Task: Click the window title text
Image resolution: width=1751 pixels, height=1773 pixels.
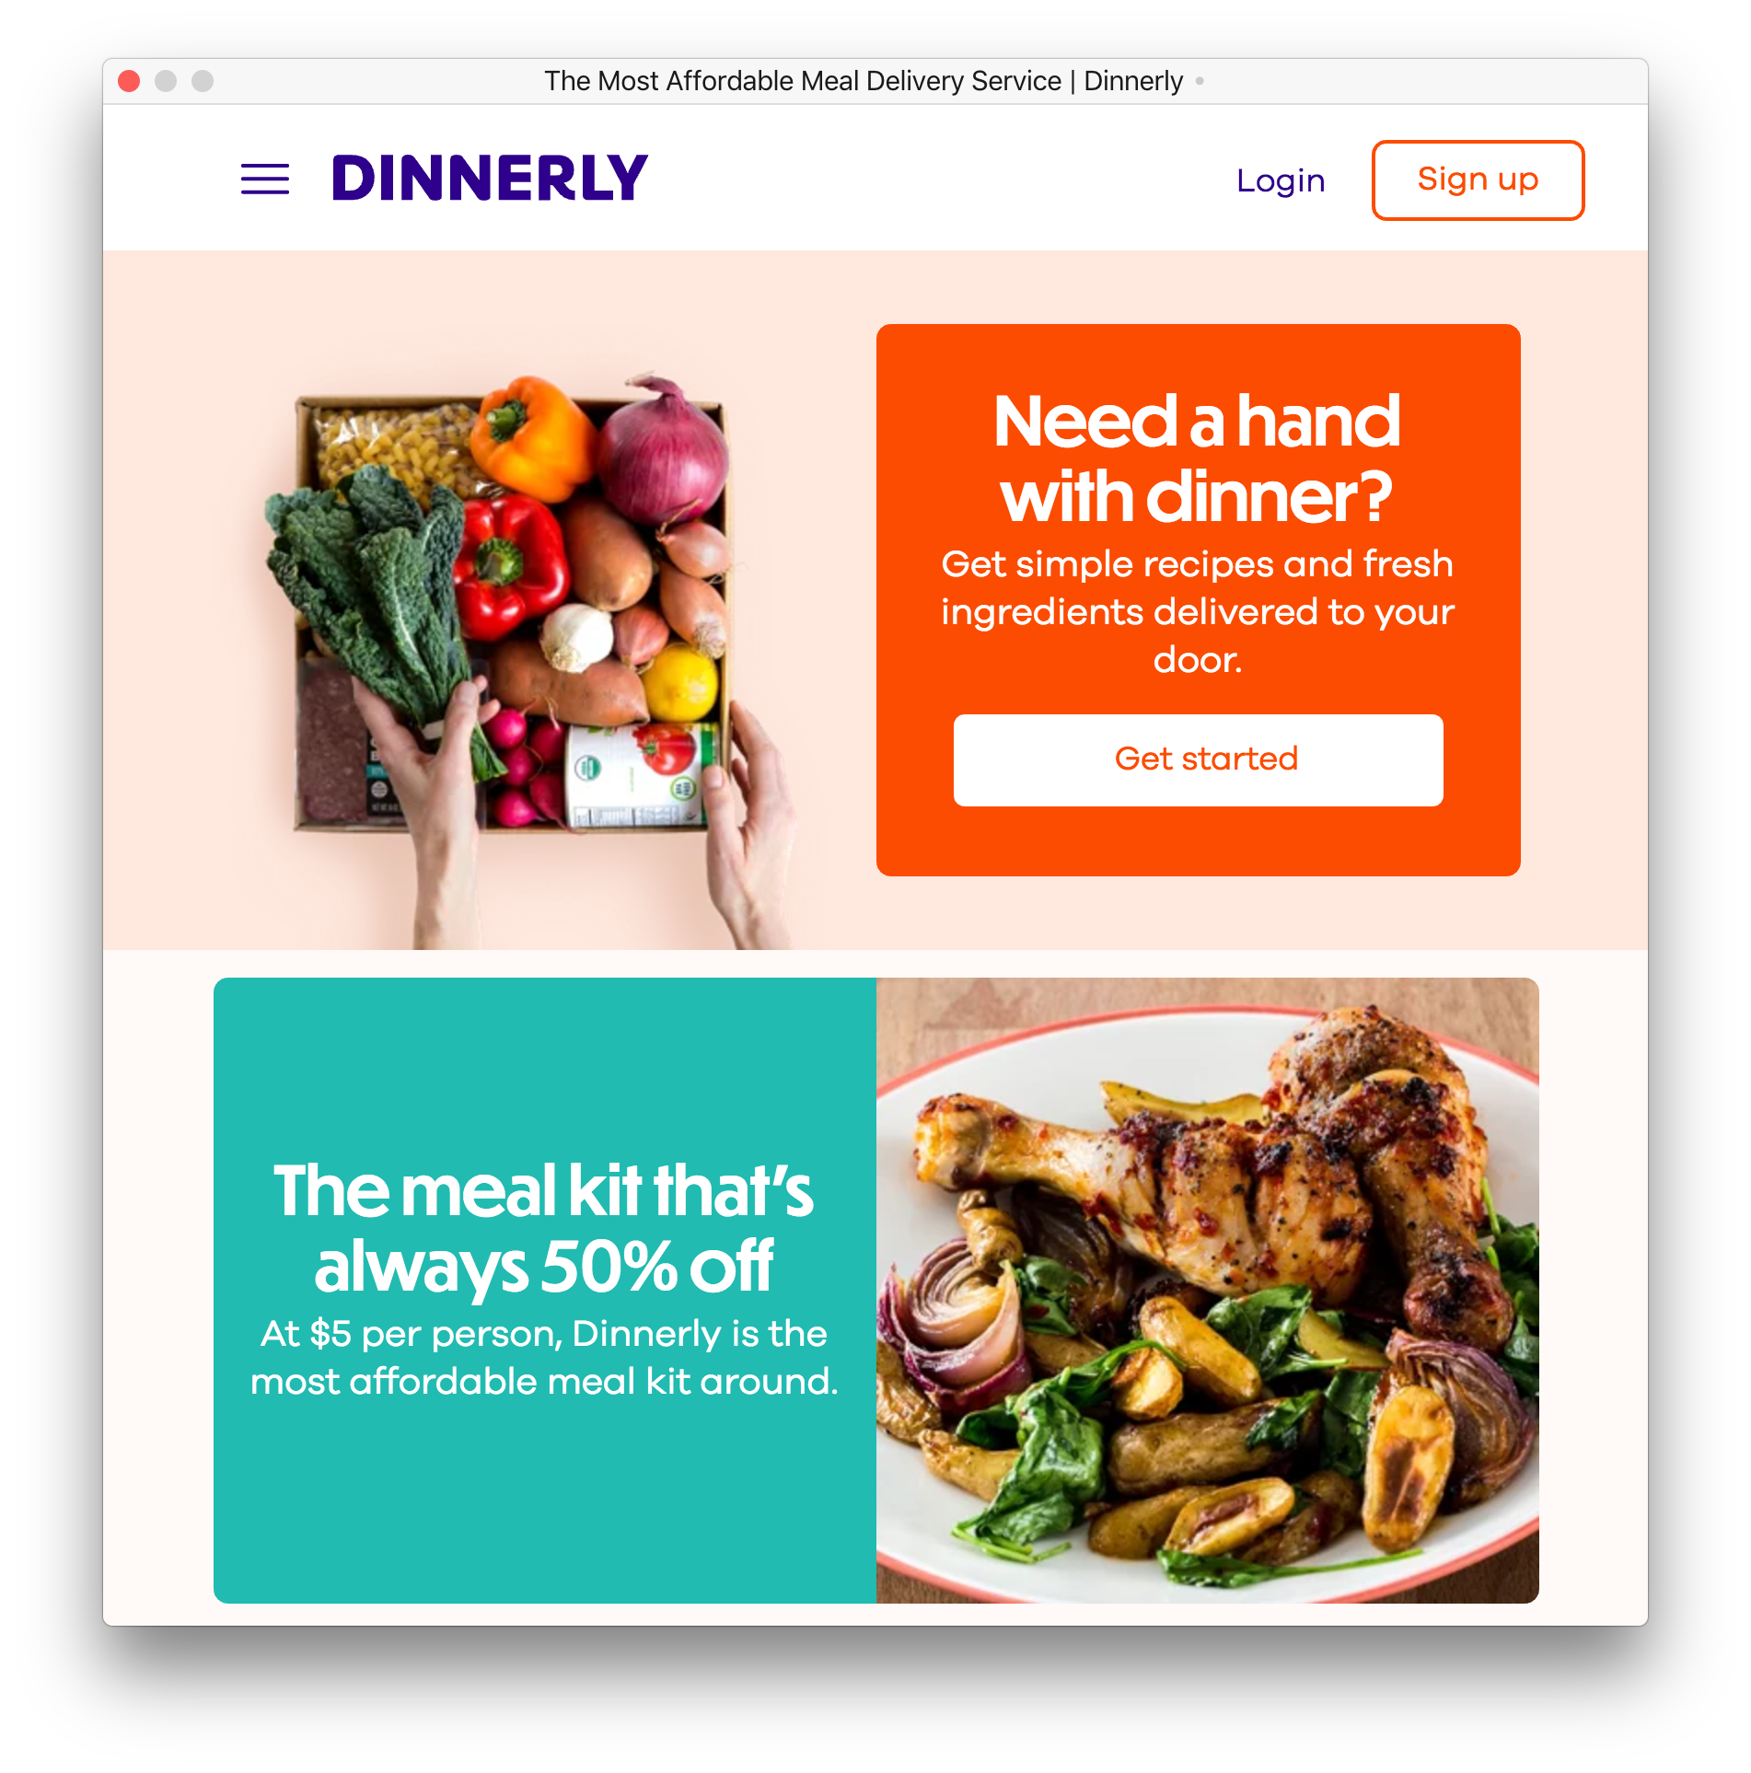Action: tap(864, 81)
